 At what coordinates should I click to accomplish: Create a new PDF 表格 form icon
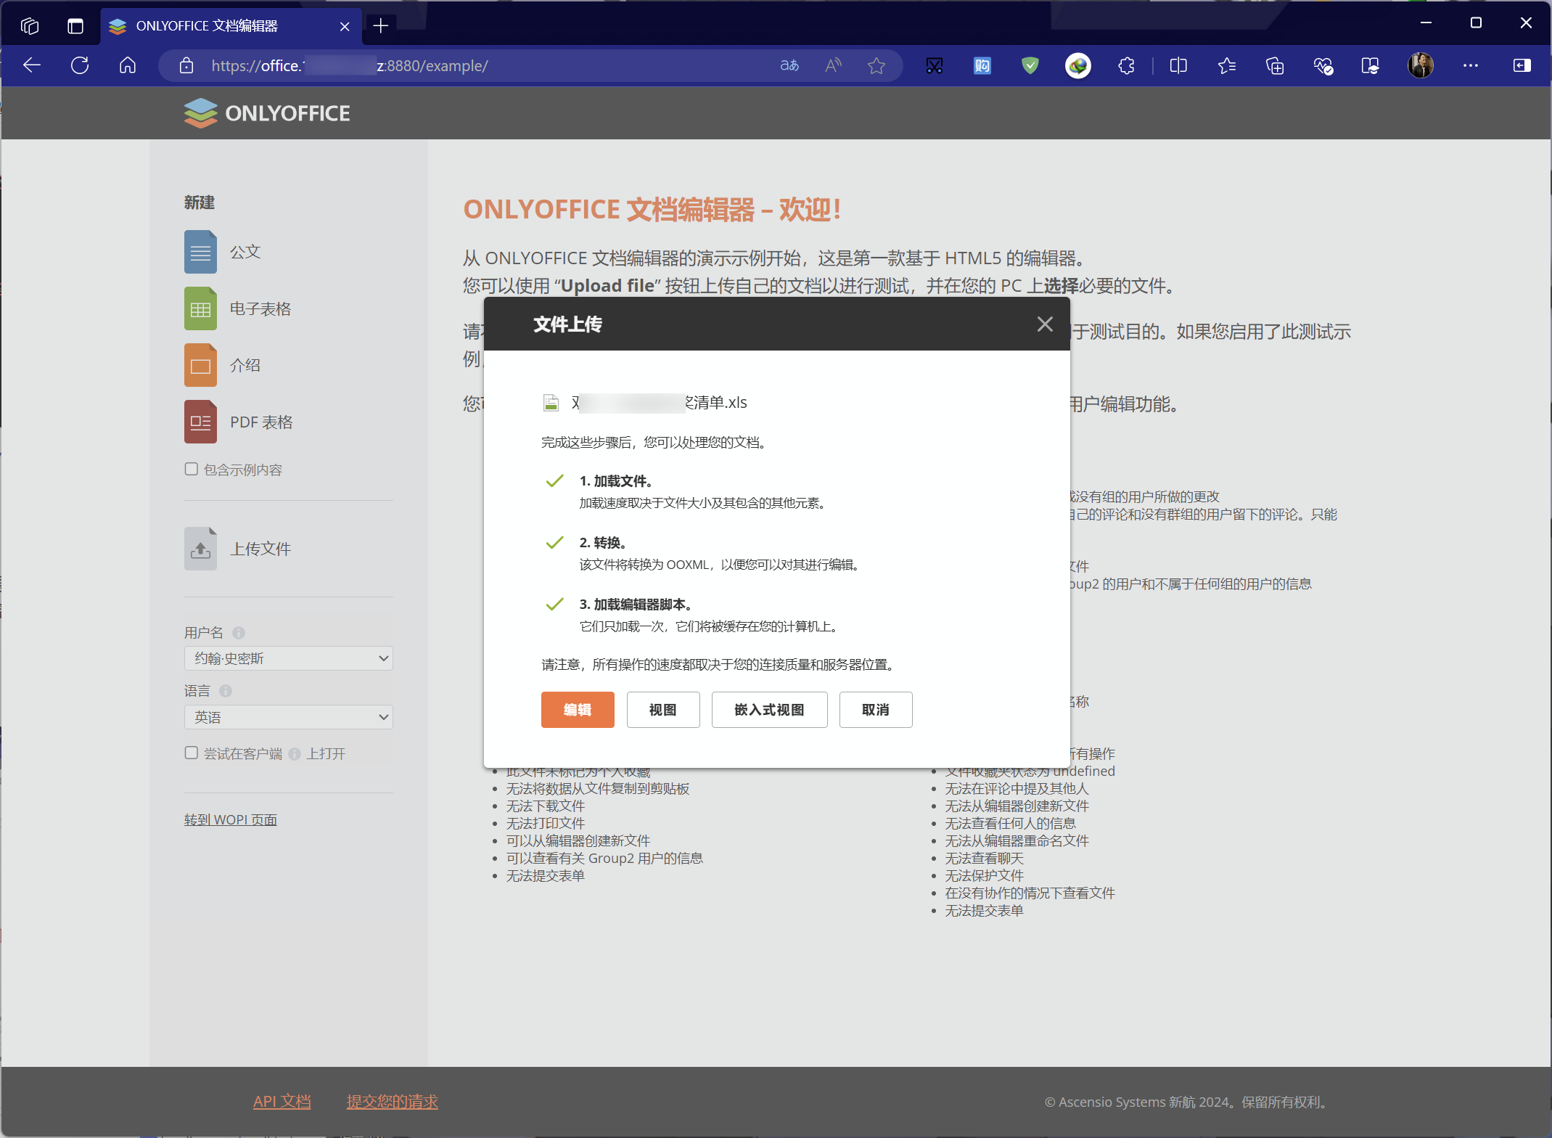pos(200,422)
